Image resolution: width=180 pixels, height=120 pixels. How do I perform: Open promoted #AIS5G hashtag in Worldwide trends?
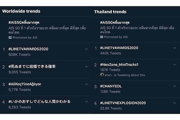pos(24,22)
